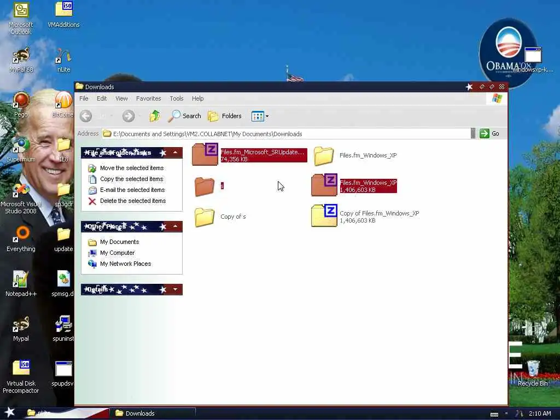Screen dimensions: 560x420
Task: Open nLite desktop shortcut
Action: click(63, 60)
